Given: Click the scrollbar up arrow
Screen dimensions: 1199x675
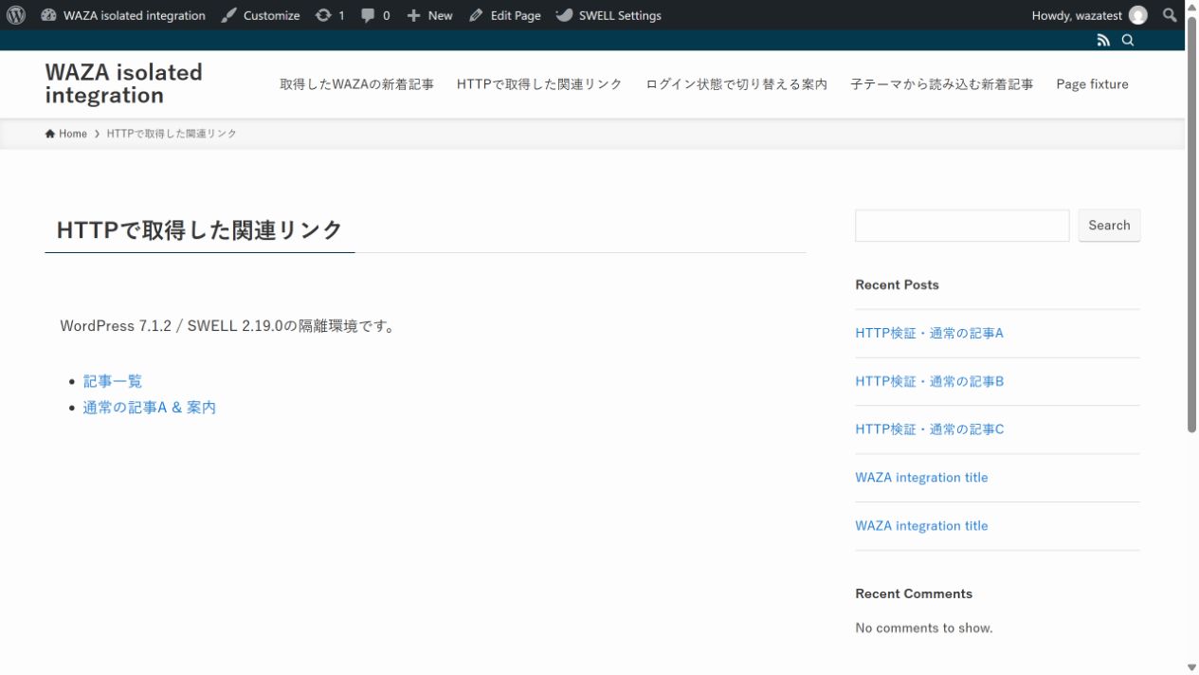Looking at the screenshot, I should point(1191,6).
